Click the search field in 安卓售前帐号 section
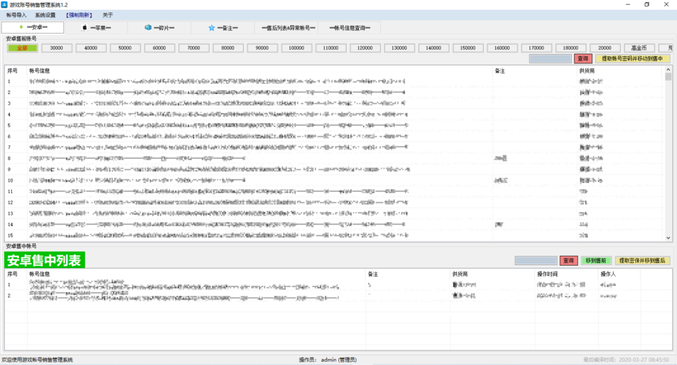The image size is (677, 365). tap(551, 59)
